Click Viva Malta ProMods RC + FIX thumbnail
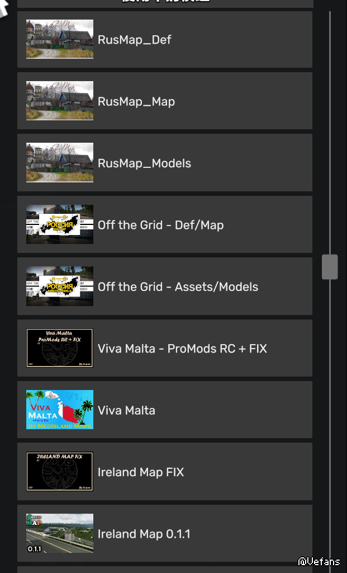 coord(59,348)
